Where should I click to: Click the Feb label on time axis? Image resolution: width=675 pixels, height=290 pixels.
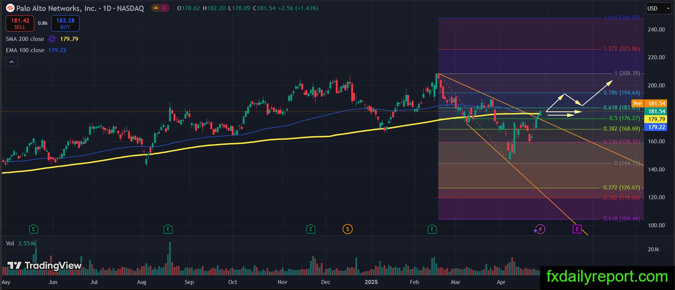[x=414, y=282]
